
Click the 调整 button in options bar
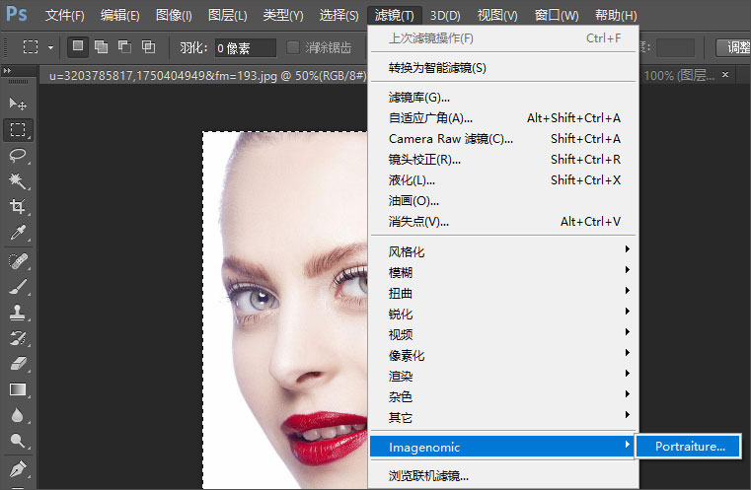[734, 47]
